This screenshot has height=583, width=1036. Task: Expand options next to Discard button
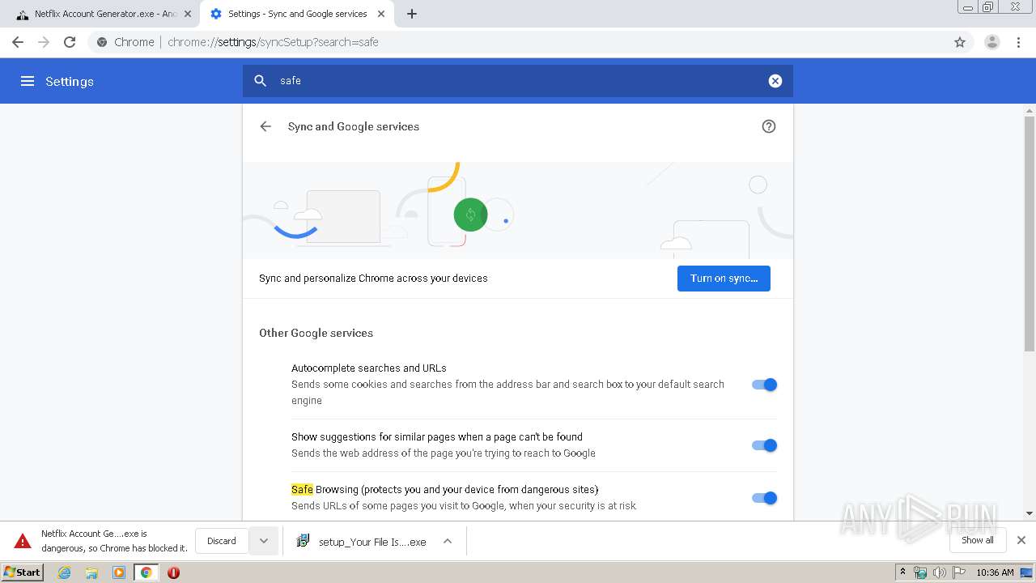tap(263, 541)
